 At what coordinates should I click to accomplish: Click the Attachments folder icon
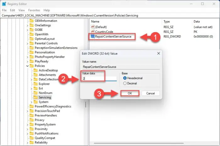pos(36,75)
